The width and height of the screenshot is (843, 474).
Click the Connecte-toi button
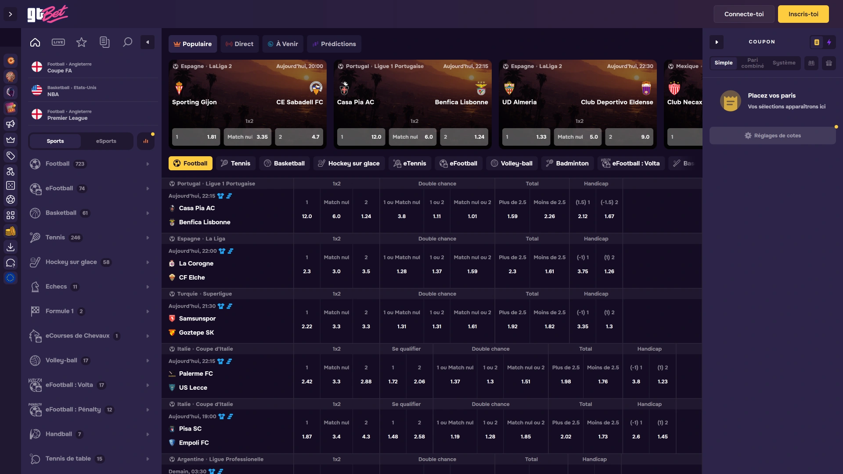[744, 14]
